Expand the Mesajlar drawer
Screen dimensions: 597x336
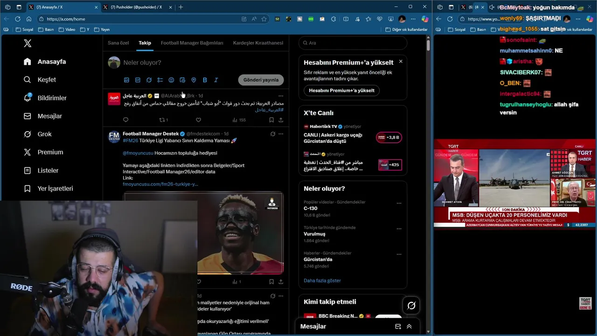[409, 327]
